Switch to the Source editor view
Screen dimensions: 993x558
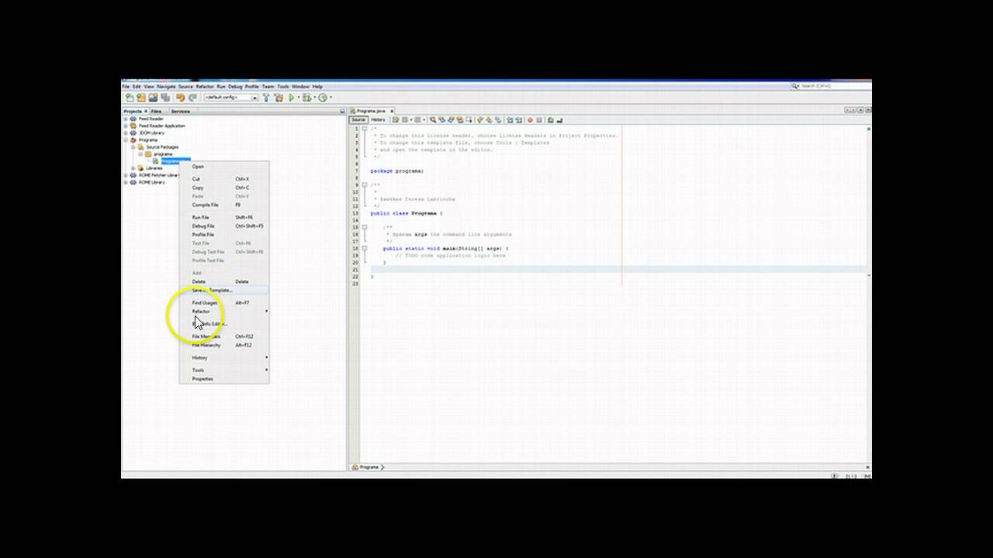coord(358,120)
